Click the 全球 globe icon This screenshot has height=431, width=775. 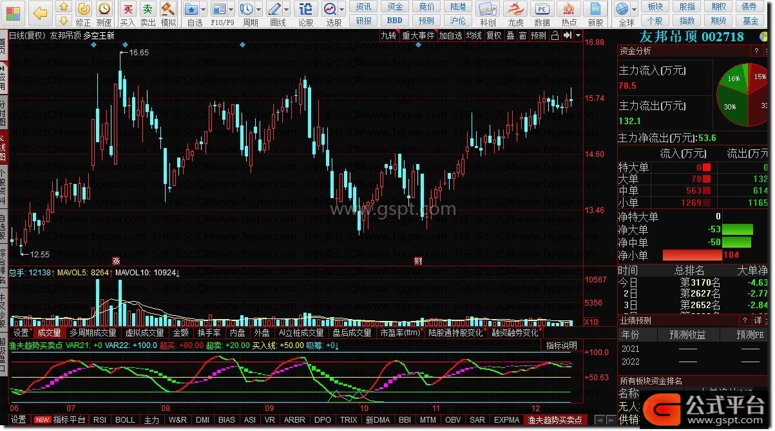[622, 9]
